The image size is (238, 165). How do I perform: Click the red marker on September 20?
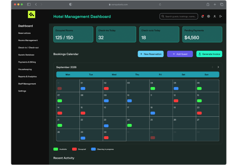click(199, 113)
